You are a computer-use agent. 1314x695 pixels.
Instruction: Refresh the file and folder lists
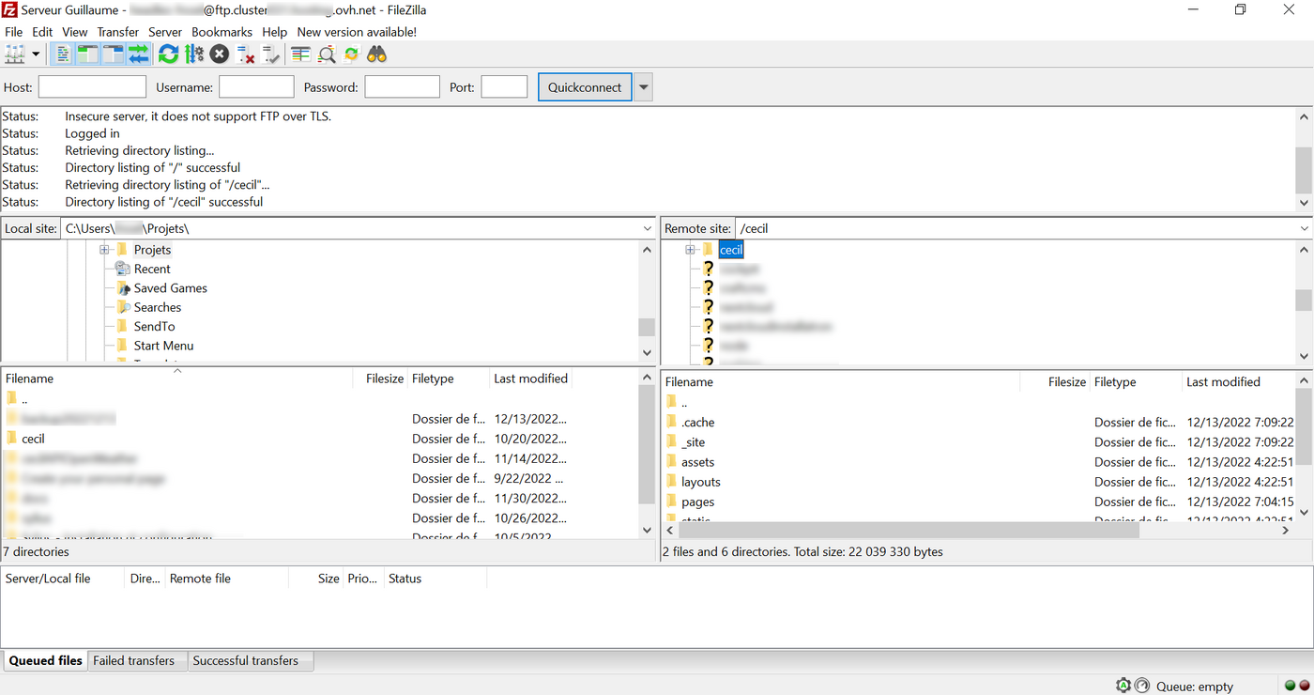[168, 54]
